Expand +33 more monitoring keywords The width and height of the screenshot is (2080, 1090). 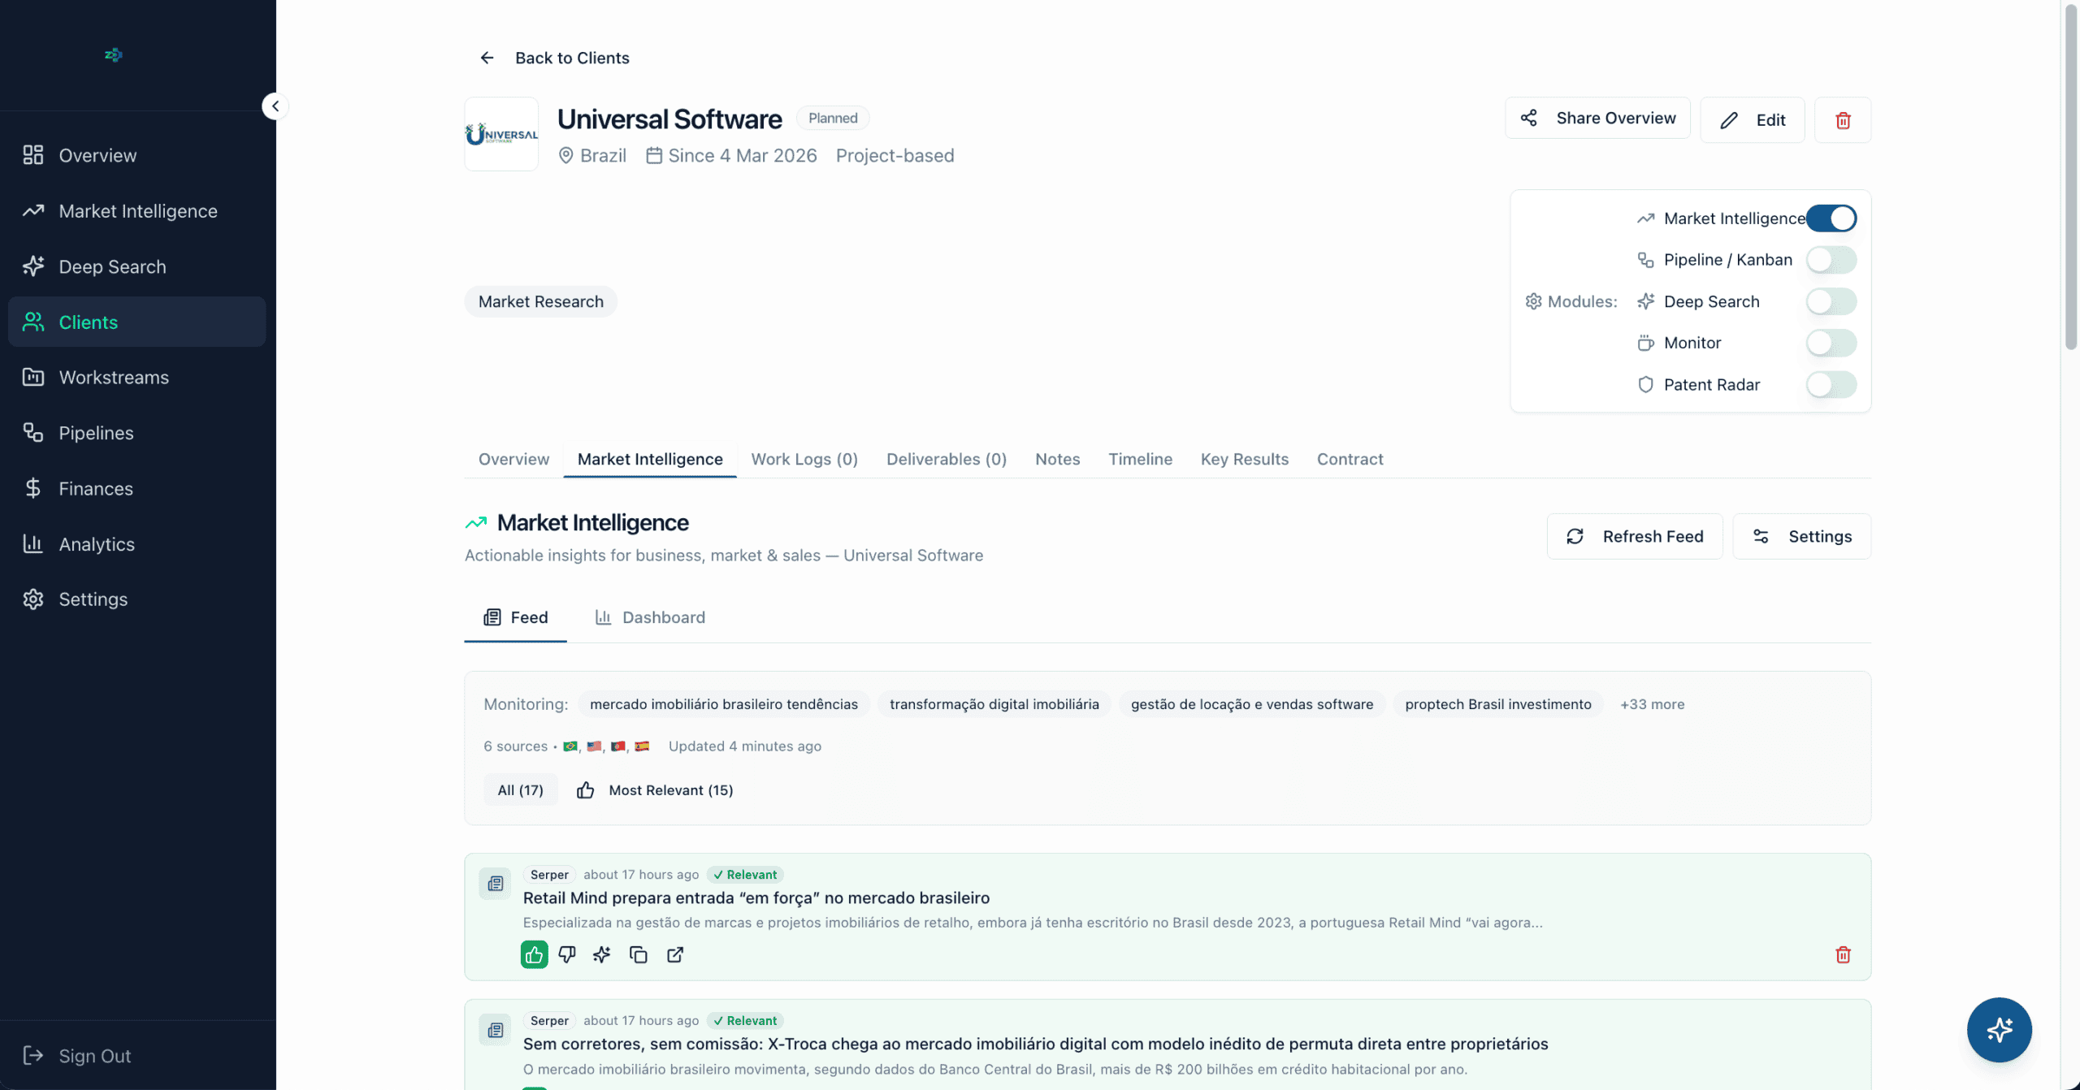tap(1652, 704)
